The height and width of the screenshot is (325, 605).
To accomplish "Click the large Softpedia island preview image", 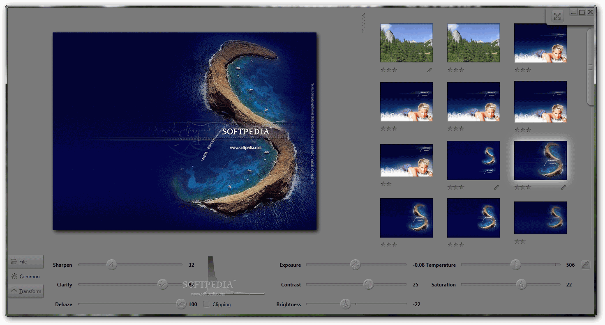I will (185, 131).
